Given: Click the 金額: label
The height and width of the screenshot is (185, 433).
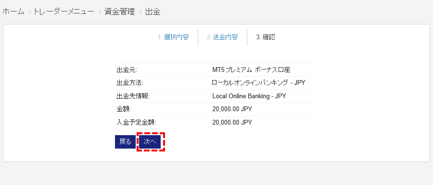Looking at the screenshot, I should [124, 109].
